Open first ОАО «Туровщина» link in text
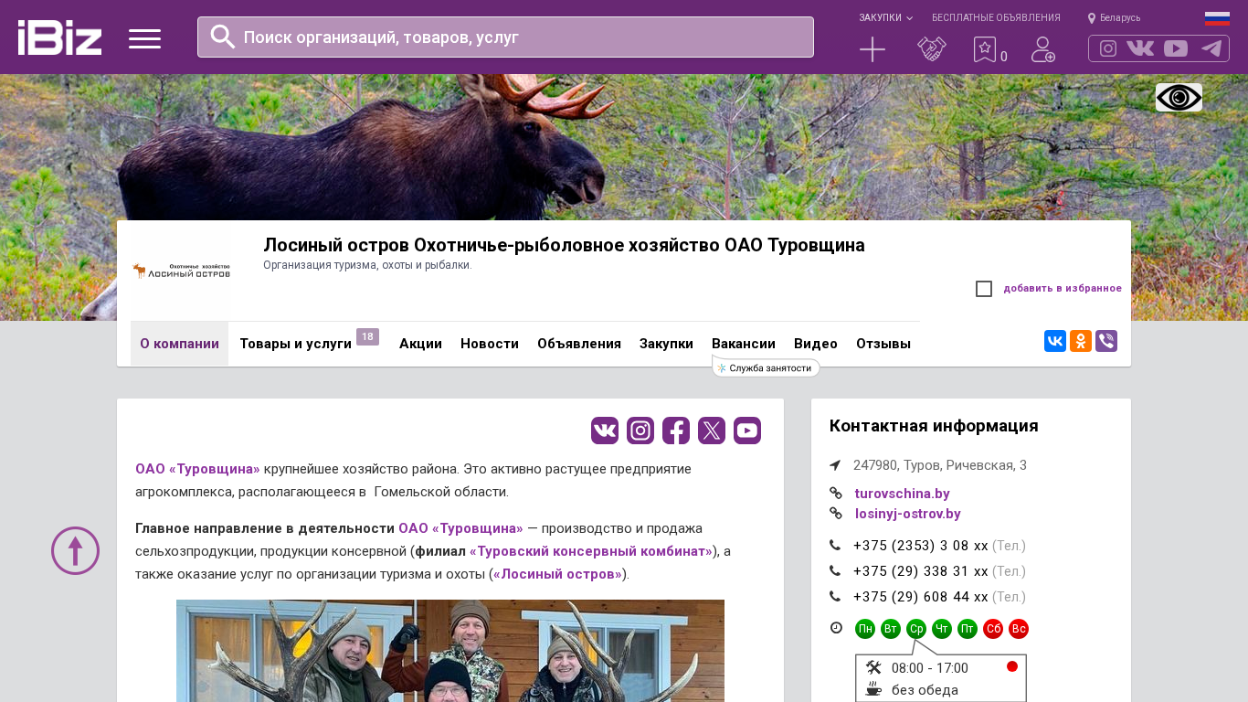The image size is (1248, 702). [x=197, y=469]
